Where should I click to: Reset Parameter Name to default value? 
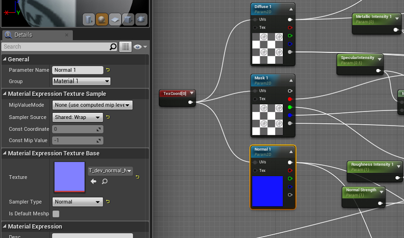[x=108, y=70]
